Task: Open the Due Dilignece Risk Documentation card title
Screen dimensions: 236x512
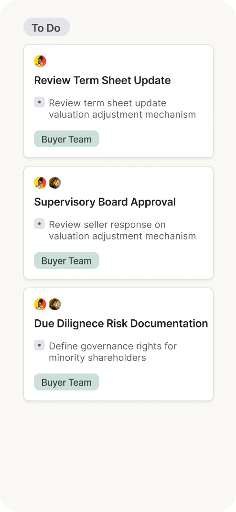Action: coord(121,323)
